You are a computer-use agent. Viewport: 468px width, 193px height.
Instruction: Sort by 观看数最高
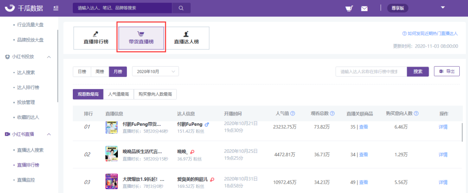[x=88, y=94]
